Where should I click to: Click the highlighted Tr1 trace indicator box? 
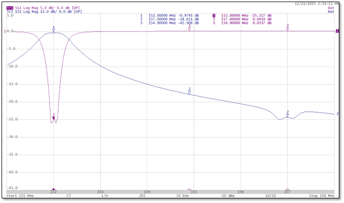tap(10, 8)
